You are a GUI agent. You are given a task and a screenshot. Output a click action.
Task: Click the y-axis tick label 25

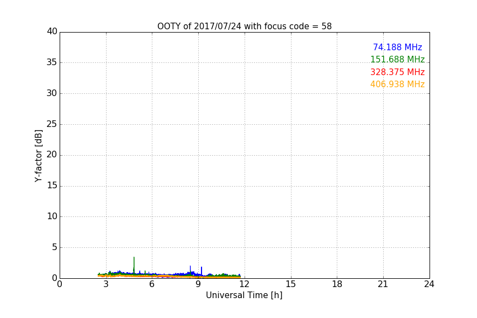[x=52, y=124]
